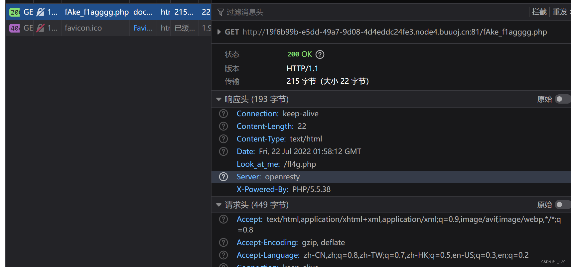The image size is (571, 267).
Task: Click the insecure lock icon on favicon.ico row
Action: [x=40, y=28]
